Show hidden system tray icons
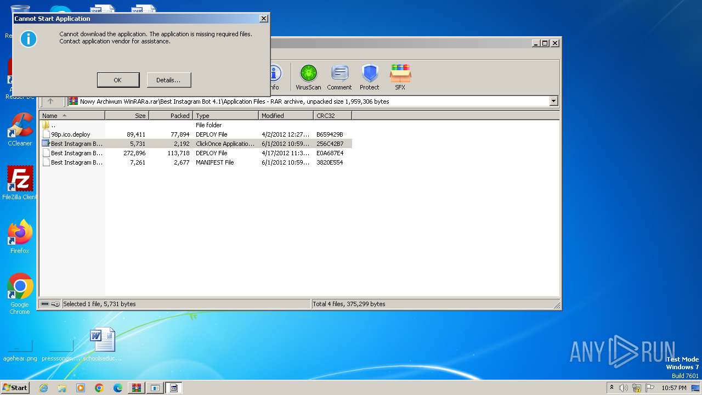 tap(612, 387)
